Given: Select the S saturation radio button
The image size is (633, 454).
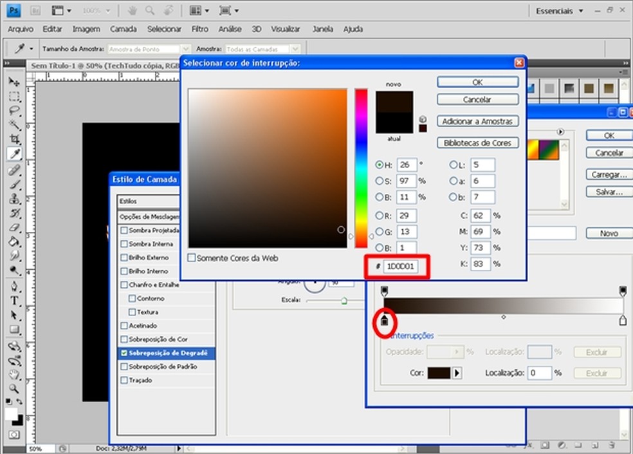Looking at the screenshot, I should 379,181.
